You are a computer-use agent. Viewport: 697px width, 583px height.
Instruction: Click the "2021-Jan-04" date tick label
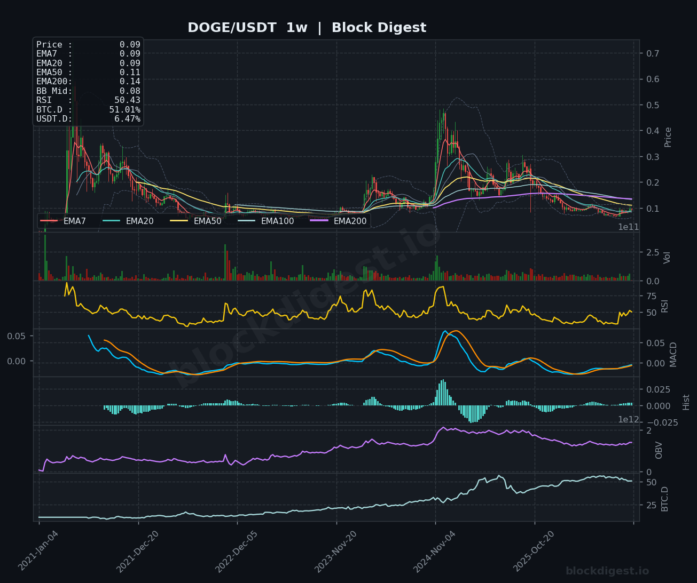[37, 552]
